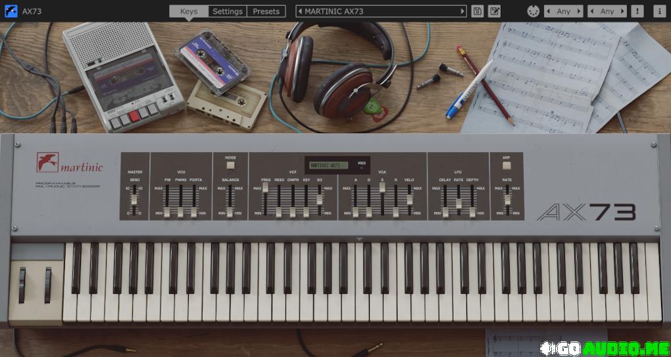Click the left pitch bend wheel
Screen dimensions: 671x357
click(x=22, y=285)
